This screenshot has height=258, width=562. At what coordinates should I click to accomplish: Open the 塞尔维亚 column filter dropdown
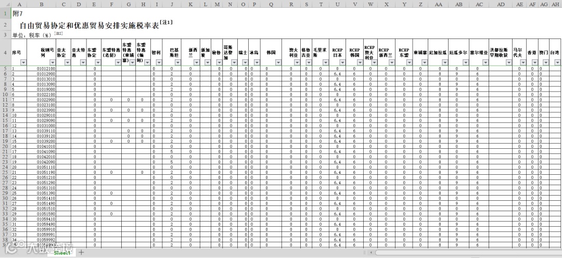(486, 62)
